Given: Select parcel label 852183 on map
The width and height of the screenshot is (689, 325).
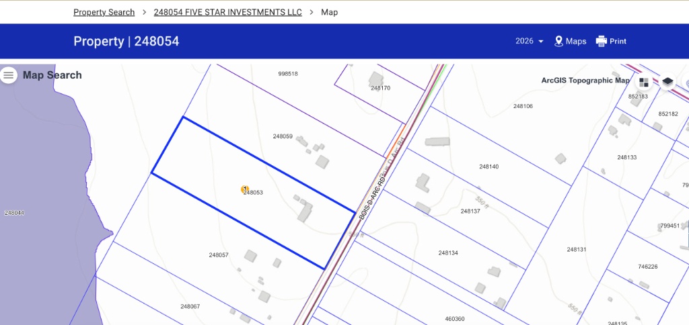Looking at the screenshot, I should click(638, 97).
